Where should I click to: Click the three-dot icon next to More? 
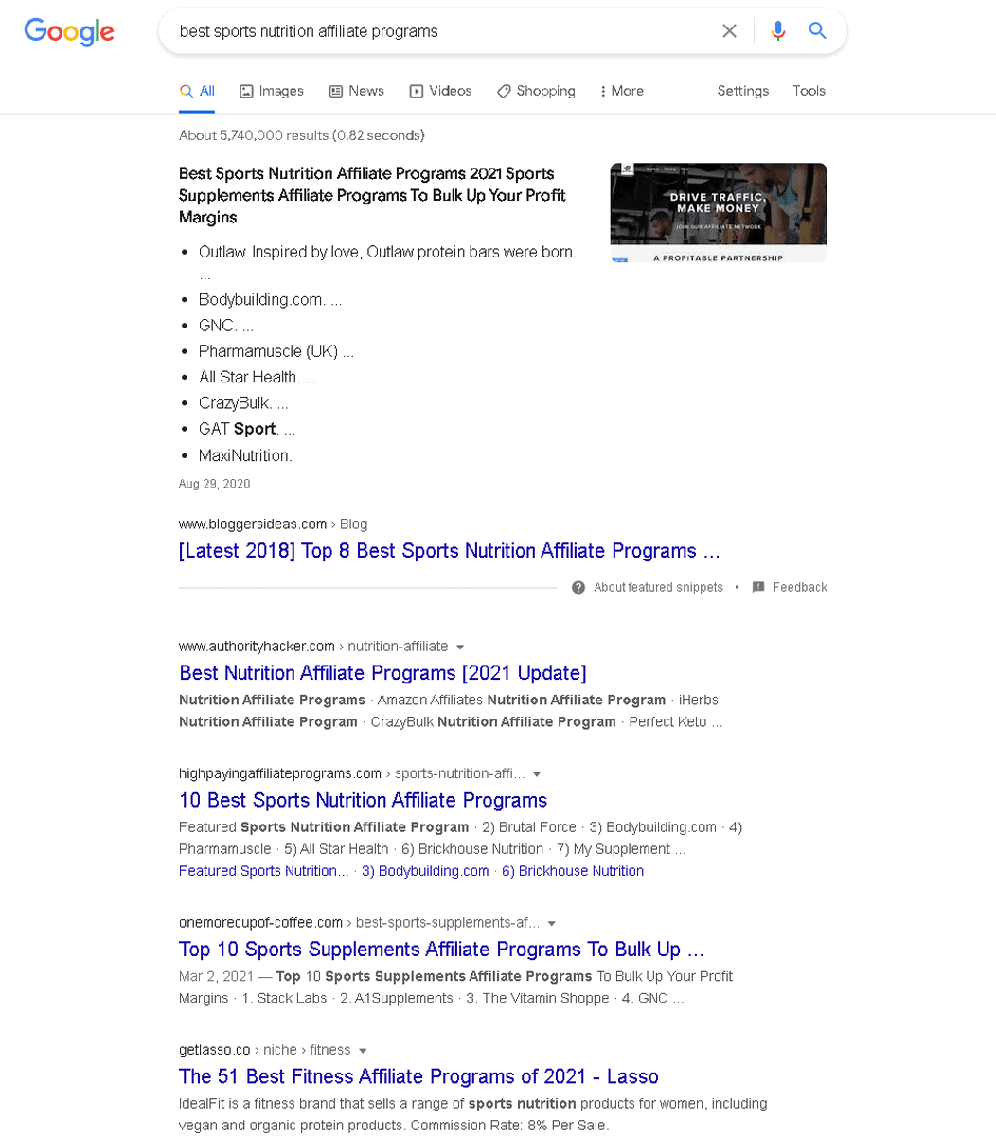[x=604, y=91]
